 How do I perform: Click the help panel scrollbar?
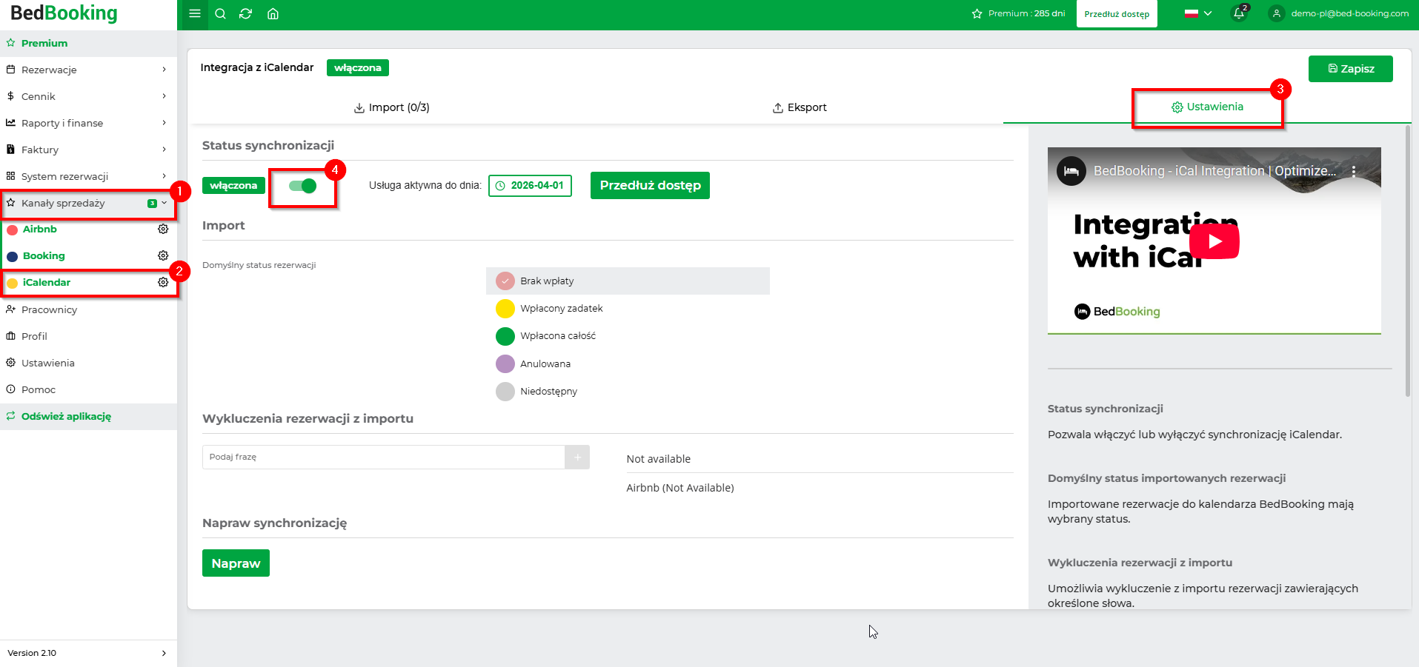click(1408, 261)
